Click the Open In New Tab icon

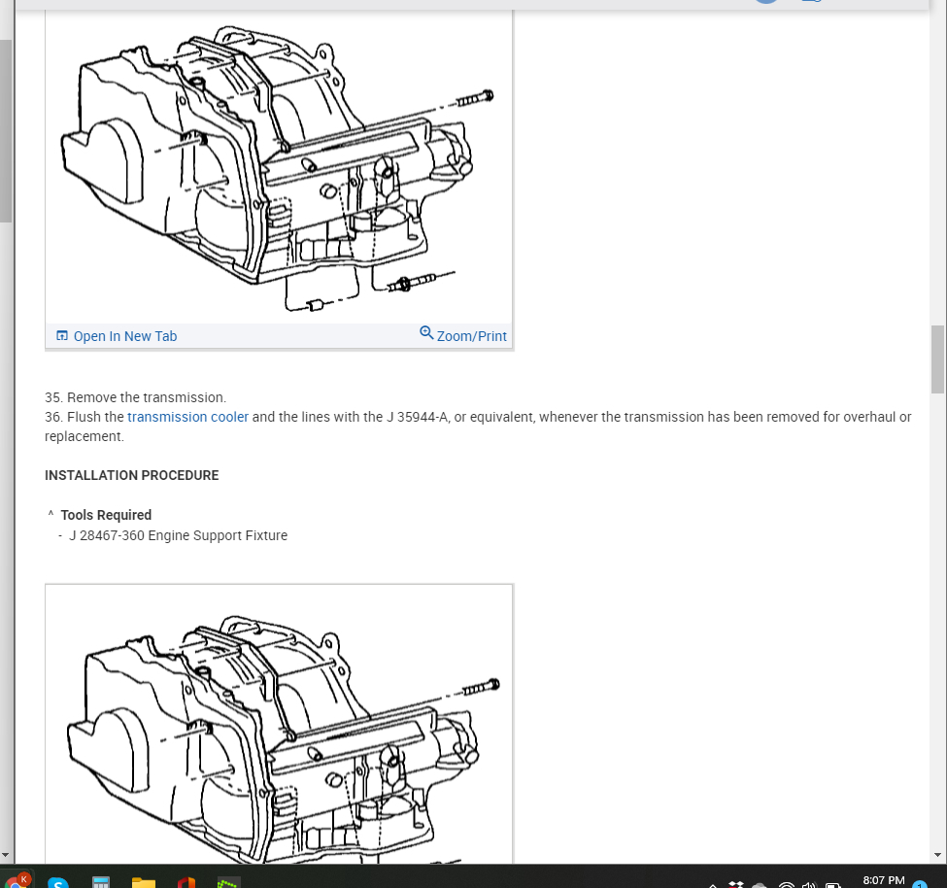(62, 336)
